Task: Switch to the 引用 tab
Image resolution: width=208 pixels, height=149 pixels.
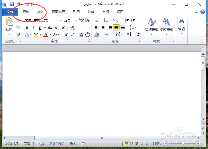Action: (76, 12)
